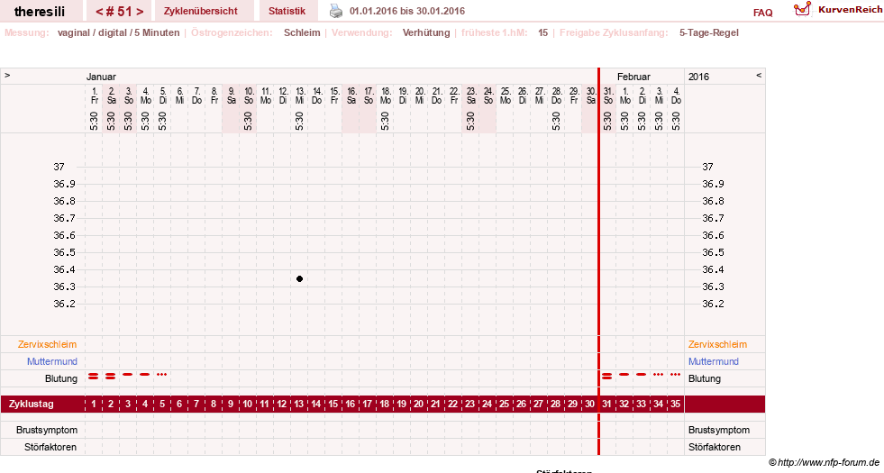Click date header 1. Fr
Viewport: 884px width, 473px height.
[x=94, y=96]
